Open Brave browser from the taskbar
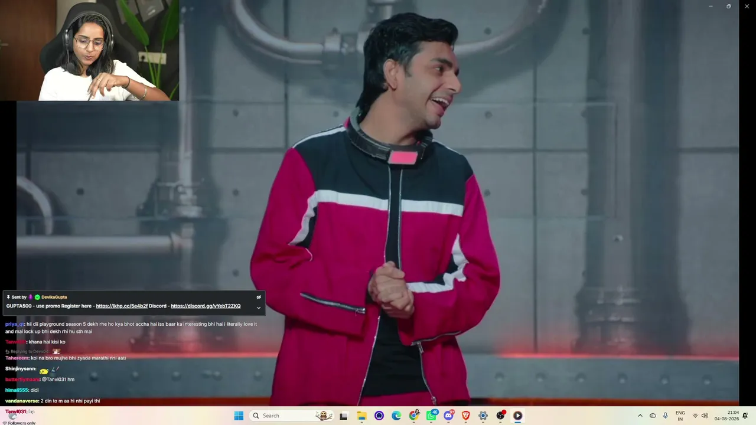This screenshot has height=425, width=756. [465, 416]
